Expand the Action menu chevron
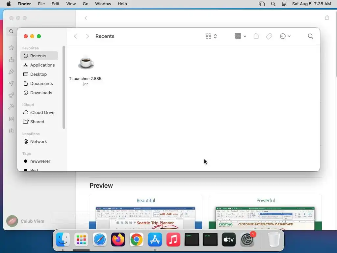This screenshot has height=253, width=337. click(x=289, y=36)
